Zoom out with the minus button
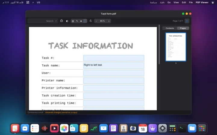Screen dimensions: 217x135 coord(96,21)
